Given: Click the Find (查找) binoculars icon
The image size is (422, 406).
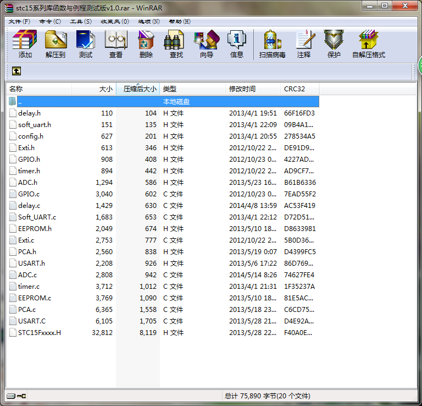Looking at the screenshot, I should (x=176, y=44).
